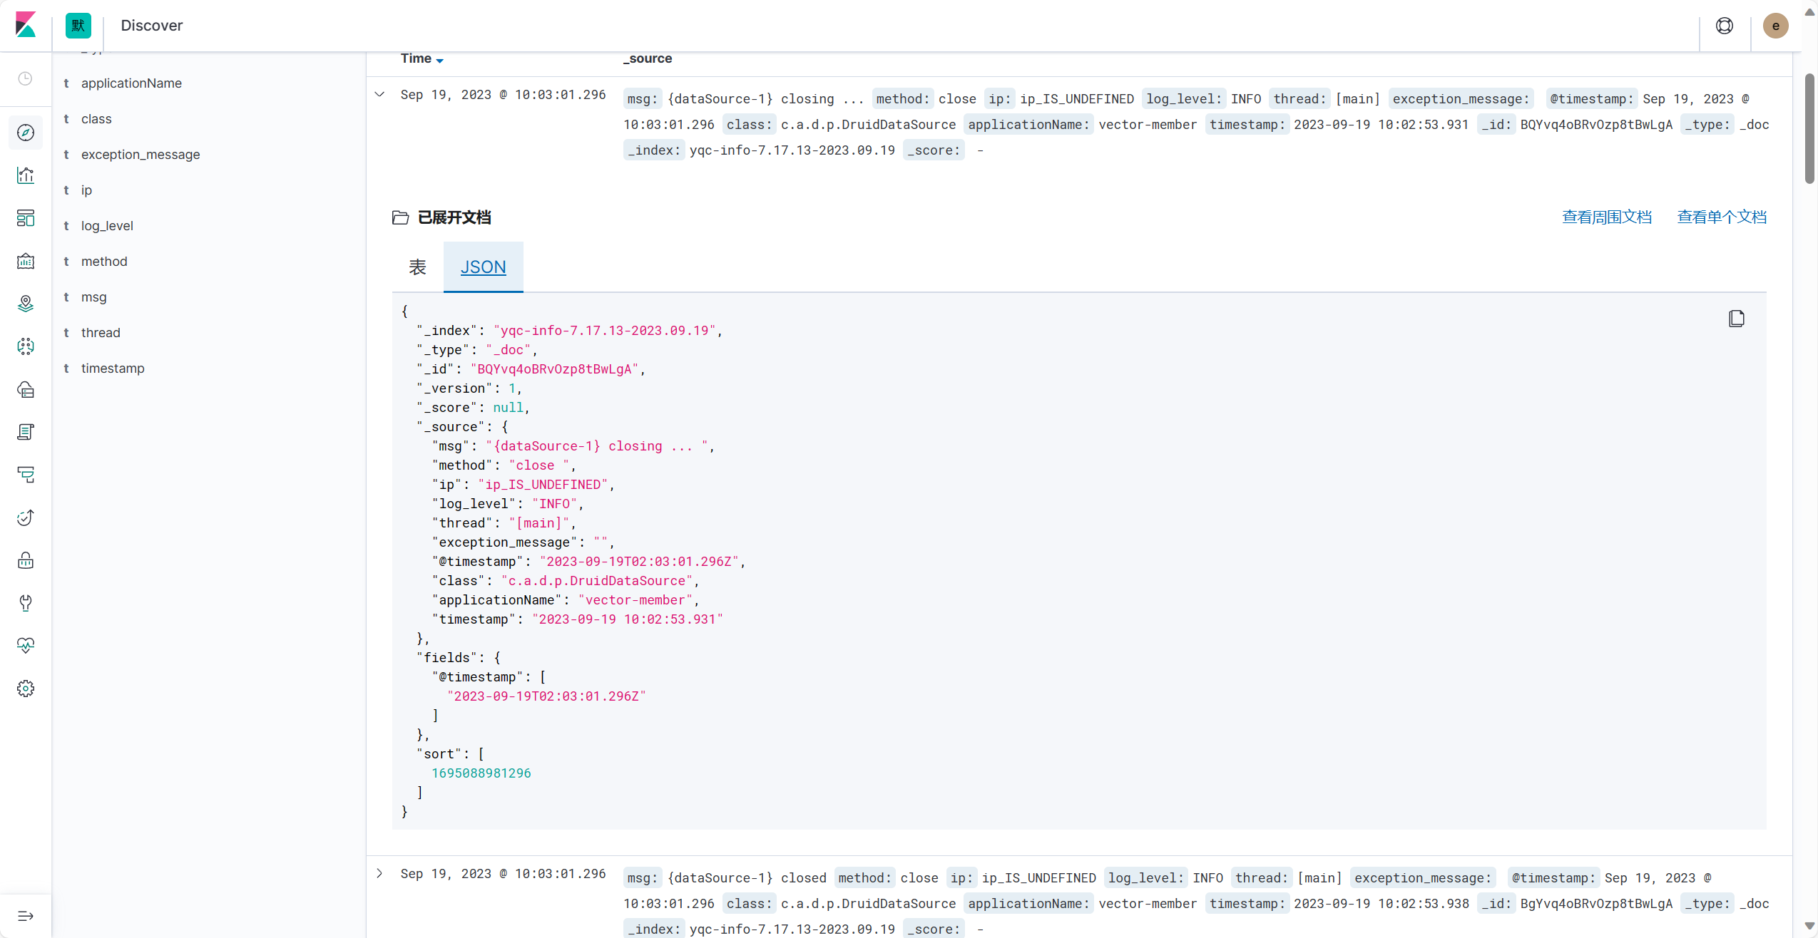Screen dimensions: 1818x938
Task: Click the vertical page scrollbar thumb
Action: (x=1809, y=128)
